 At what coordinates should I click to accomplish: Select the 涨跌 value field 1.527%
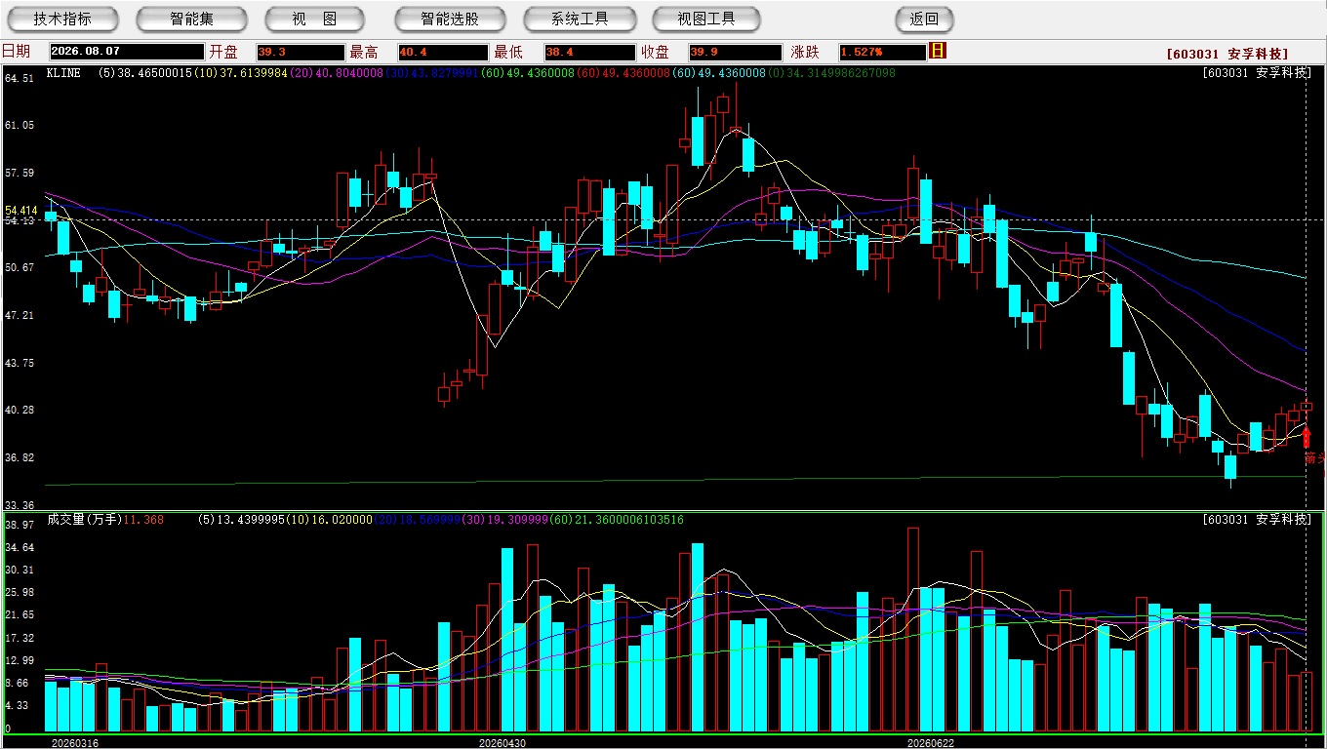click(882, 53)
